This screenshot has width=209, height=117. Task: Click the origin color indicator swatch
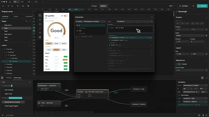[x=206, y=36]
